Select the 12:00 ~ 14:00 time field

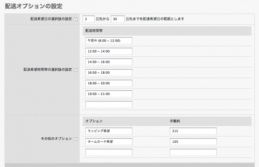109,51
